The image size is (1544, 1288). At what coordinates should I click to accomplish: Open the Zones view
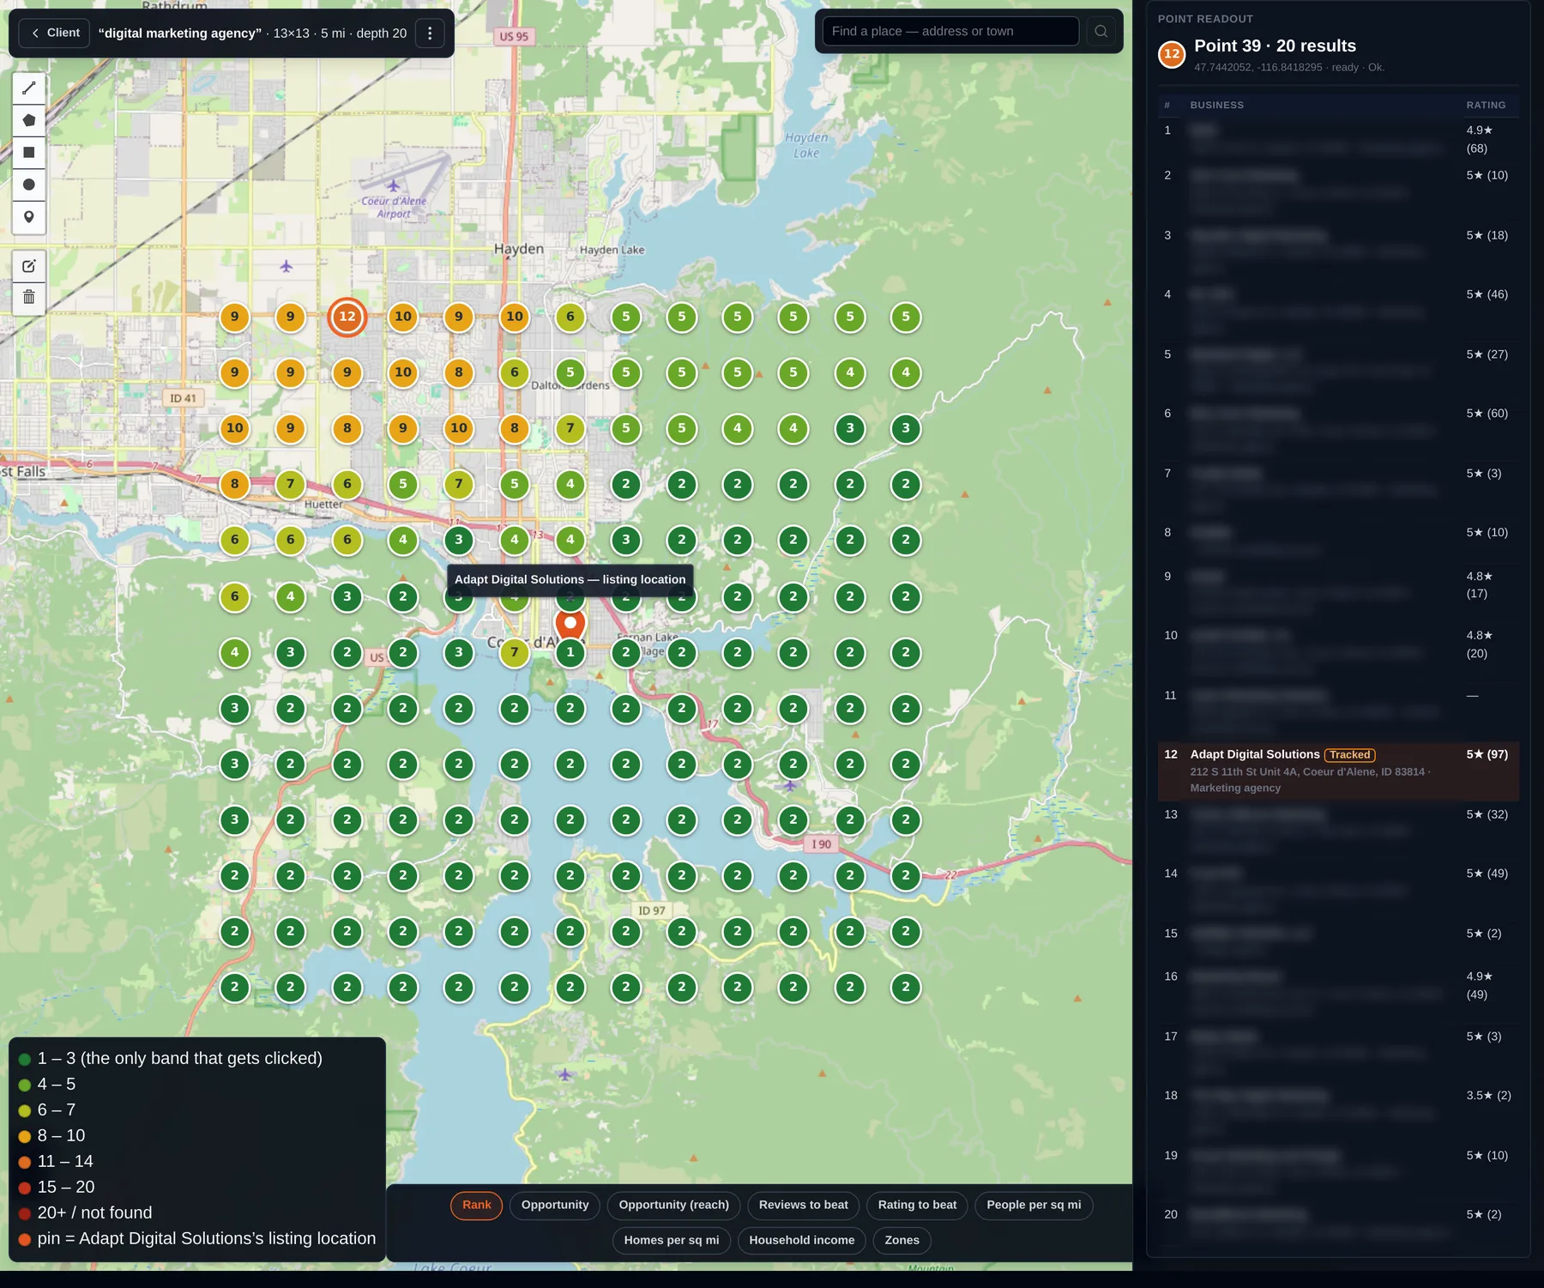click(902, 1240)
